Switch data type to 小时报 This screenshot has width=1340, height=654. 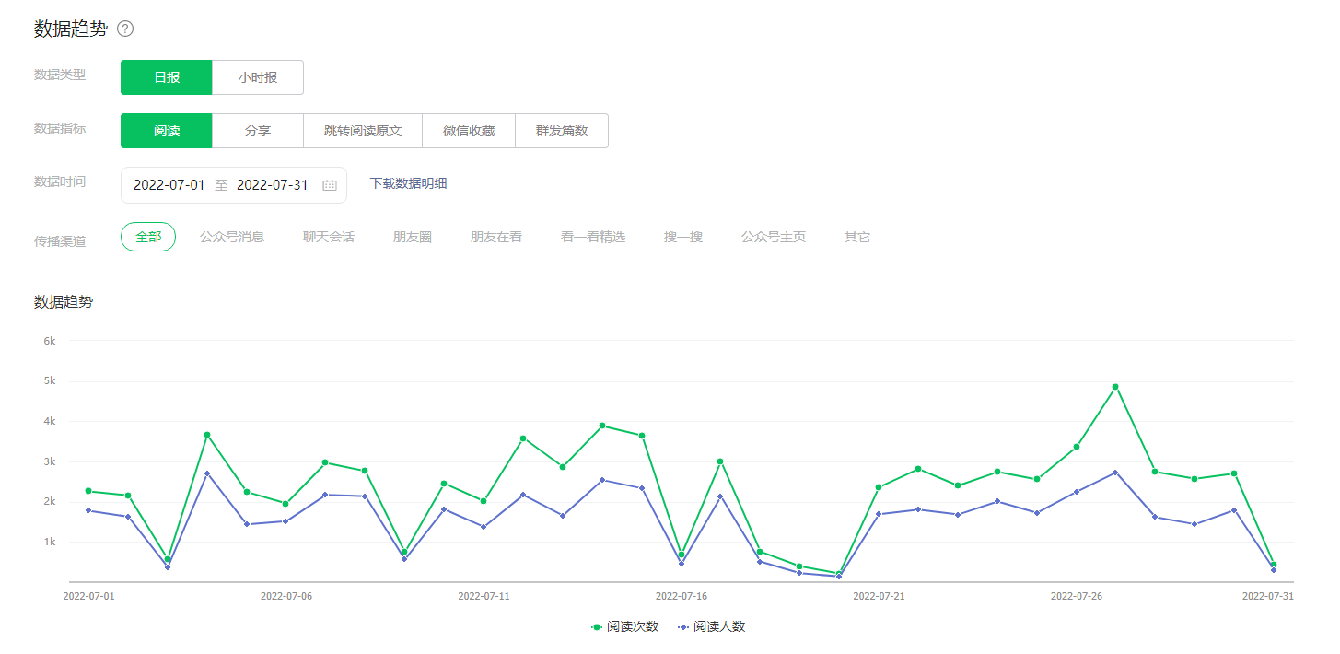[x=258, y=77]
